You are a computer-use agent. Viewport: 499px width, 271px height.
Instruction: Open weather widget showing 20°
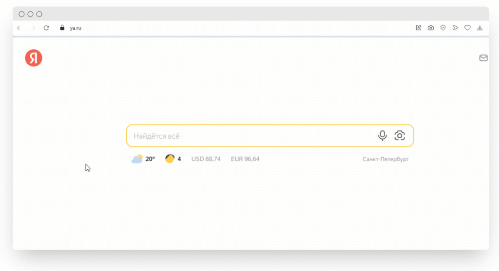coord(143,159)
